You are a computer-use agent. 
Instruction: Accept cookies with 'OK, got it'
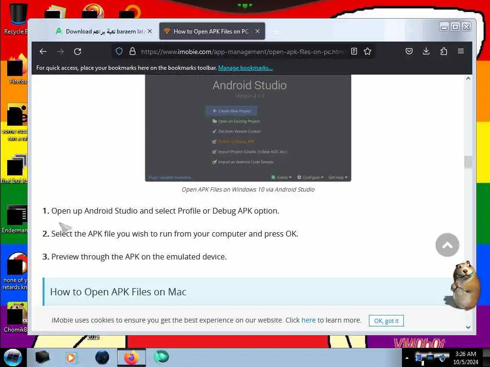[386, 321]
